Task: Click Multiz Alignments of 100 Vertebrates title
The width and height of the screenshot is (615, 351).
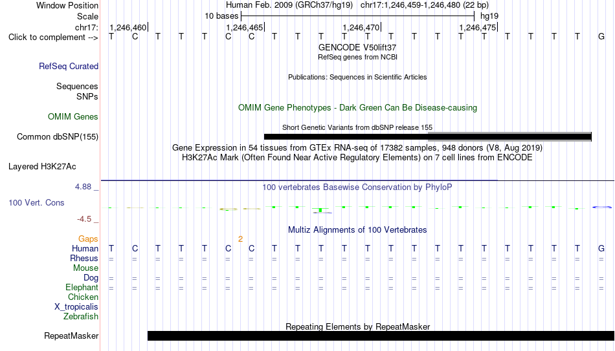Action: 357,230
